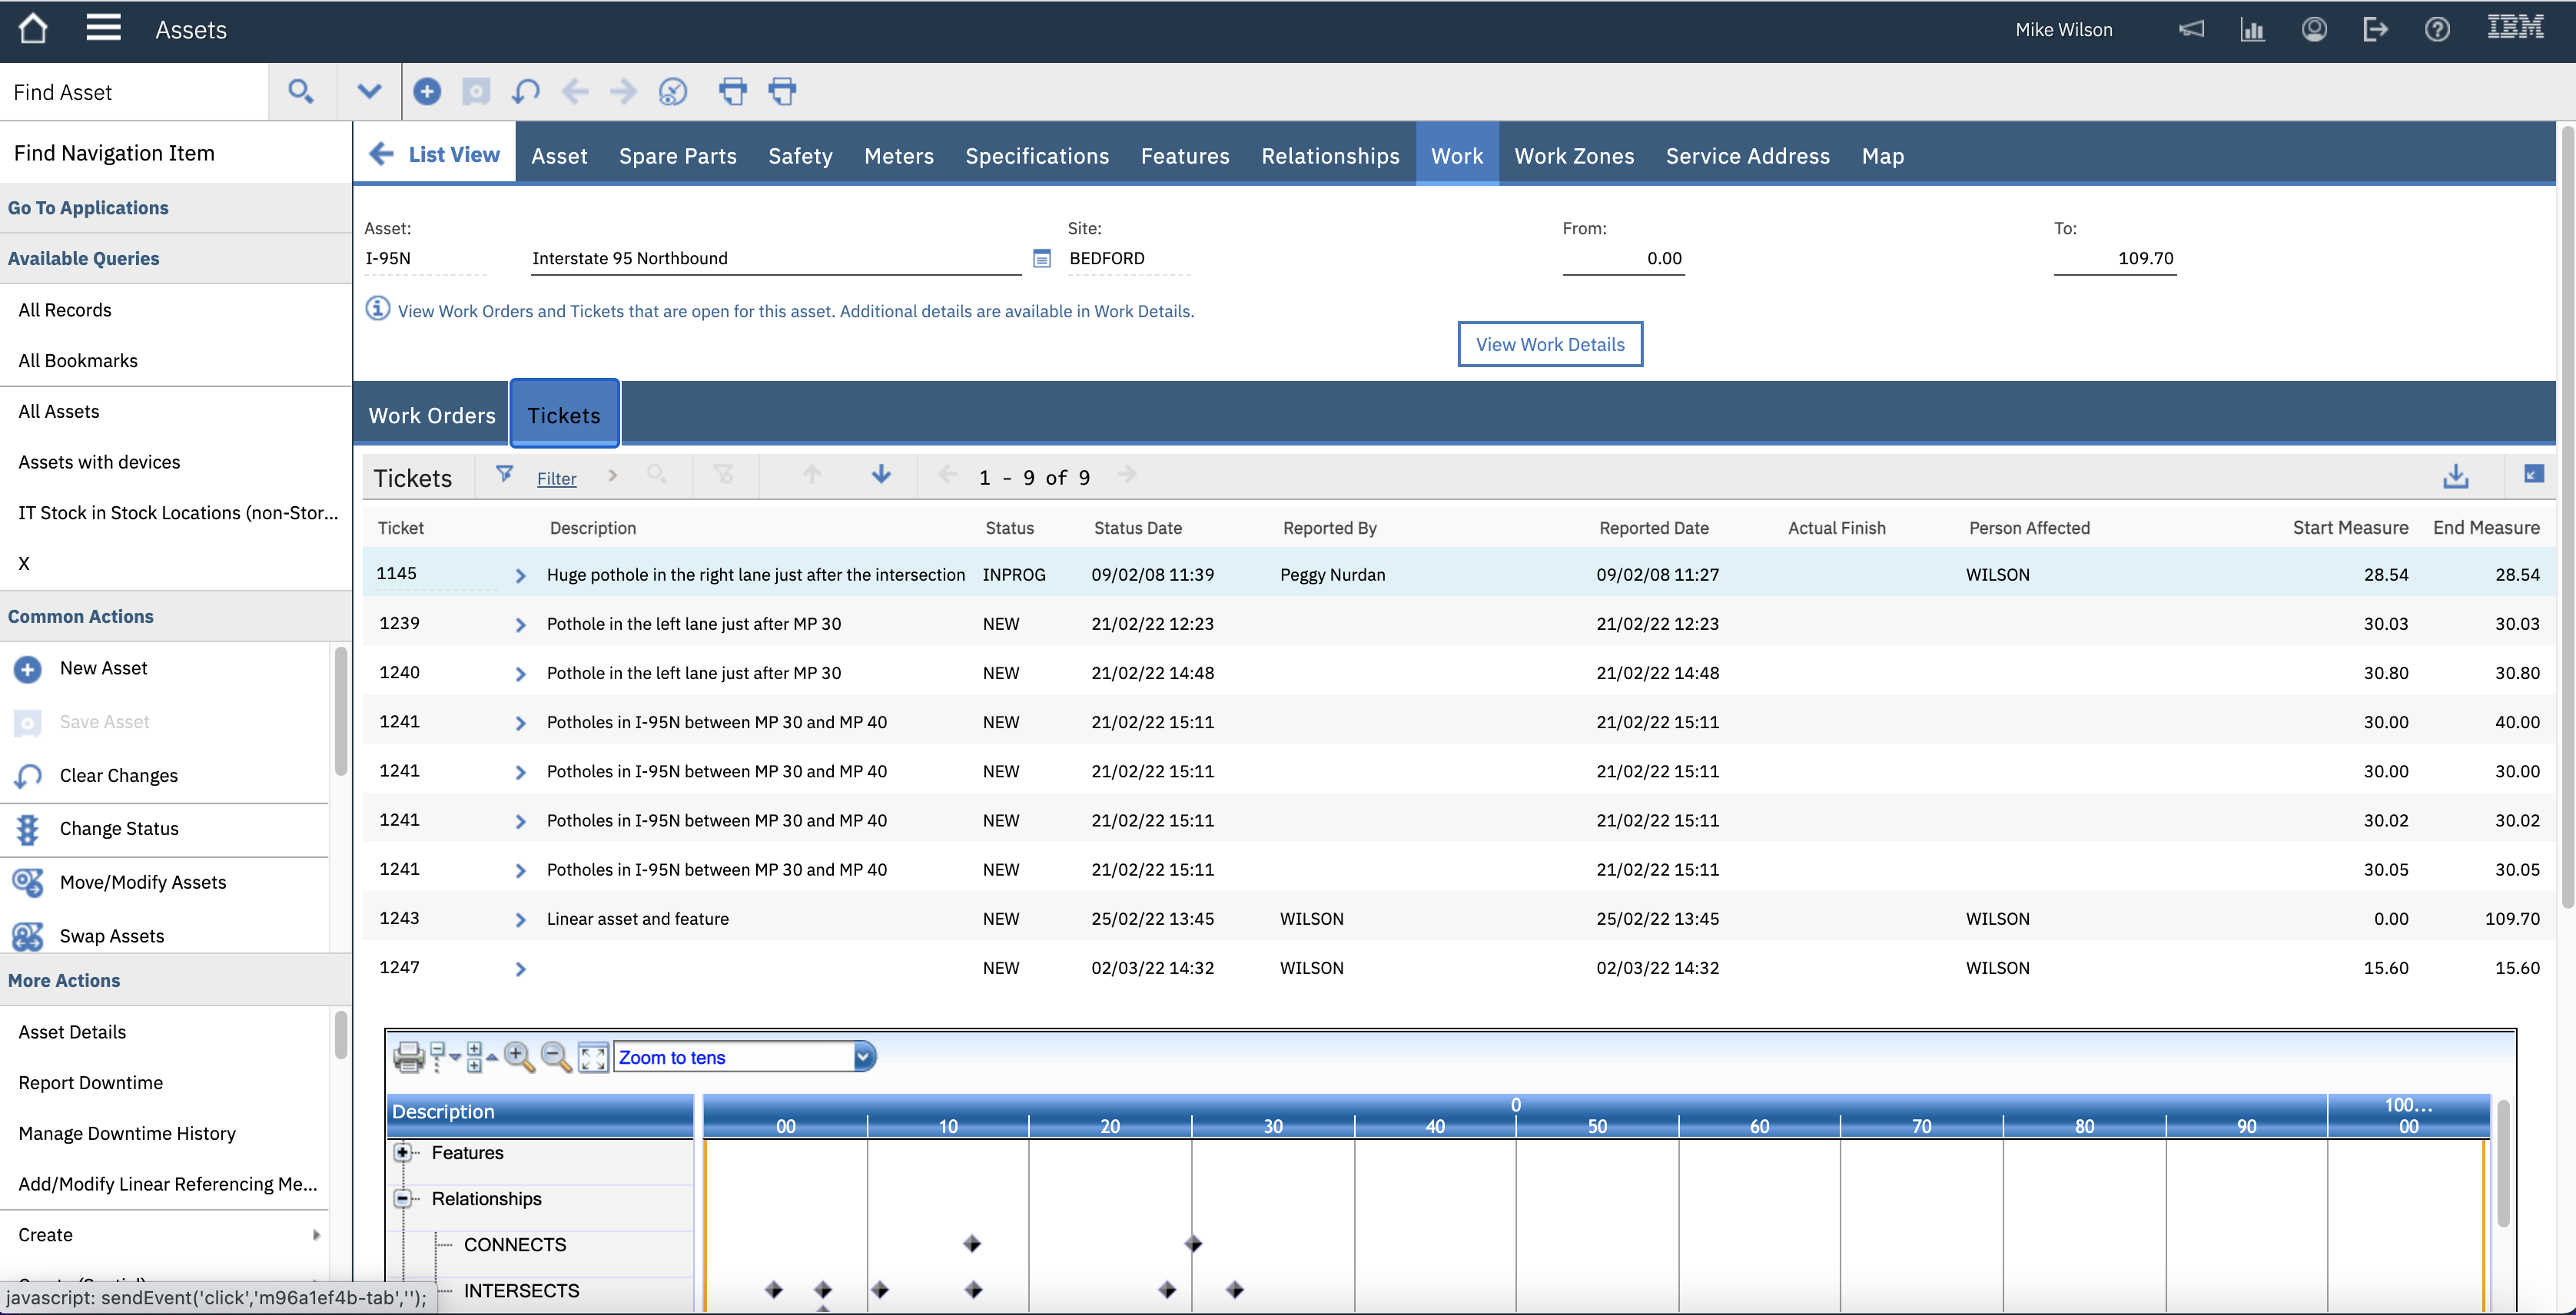Zoom in on the chart with the magnifier-plus
Viewport: 2576px width, 1315px height.
point(519,1057)
